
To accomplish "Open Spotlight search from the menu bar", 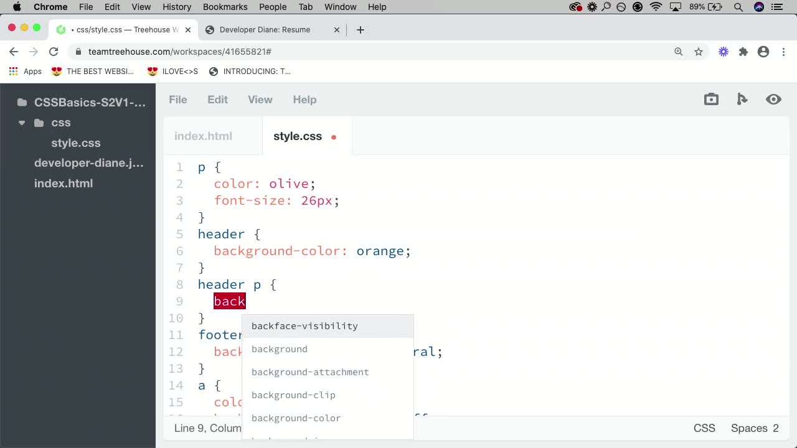I will 738,7.
